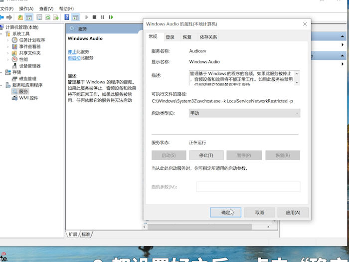
Task: Click the 暂停(P) button
Action: 244,155
